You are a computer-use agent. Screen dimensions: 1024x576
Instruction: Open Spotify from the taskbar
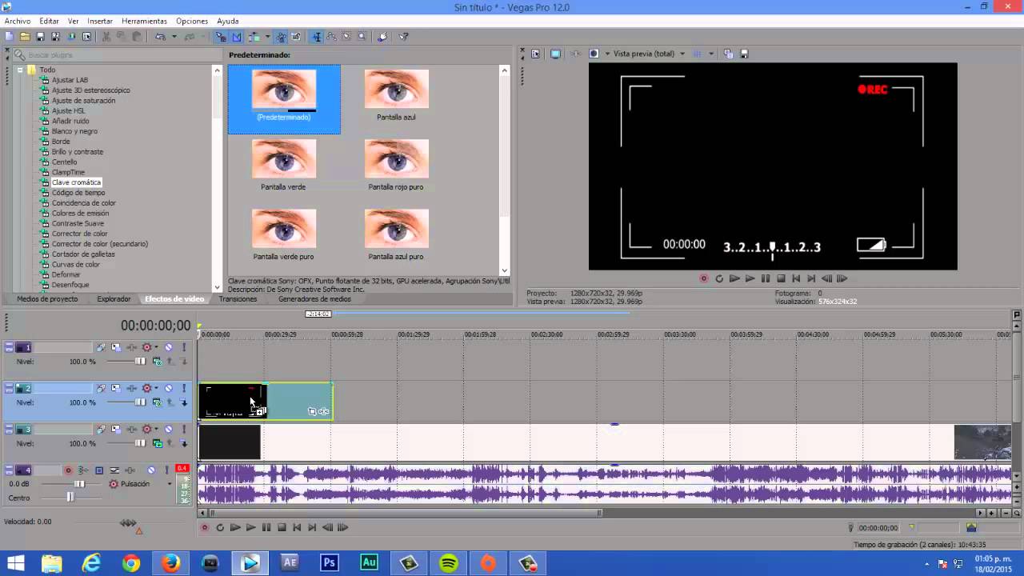pos(448,563)
